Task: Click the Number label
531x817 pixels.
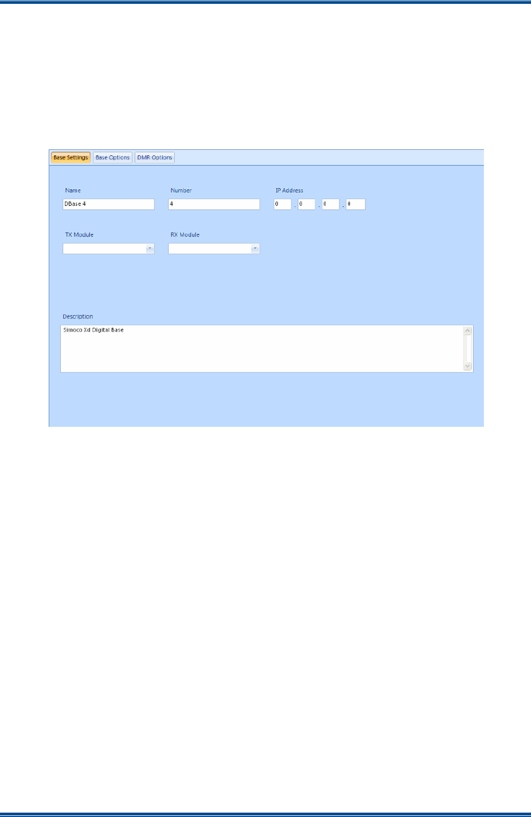Action: pyautogui.click(x=181, y=190)
